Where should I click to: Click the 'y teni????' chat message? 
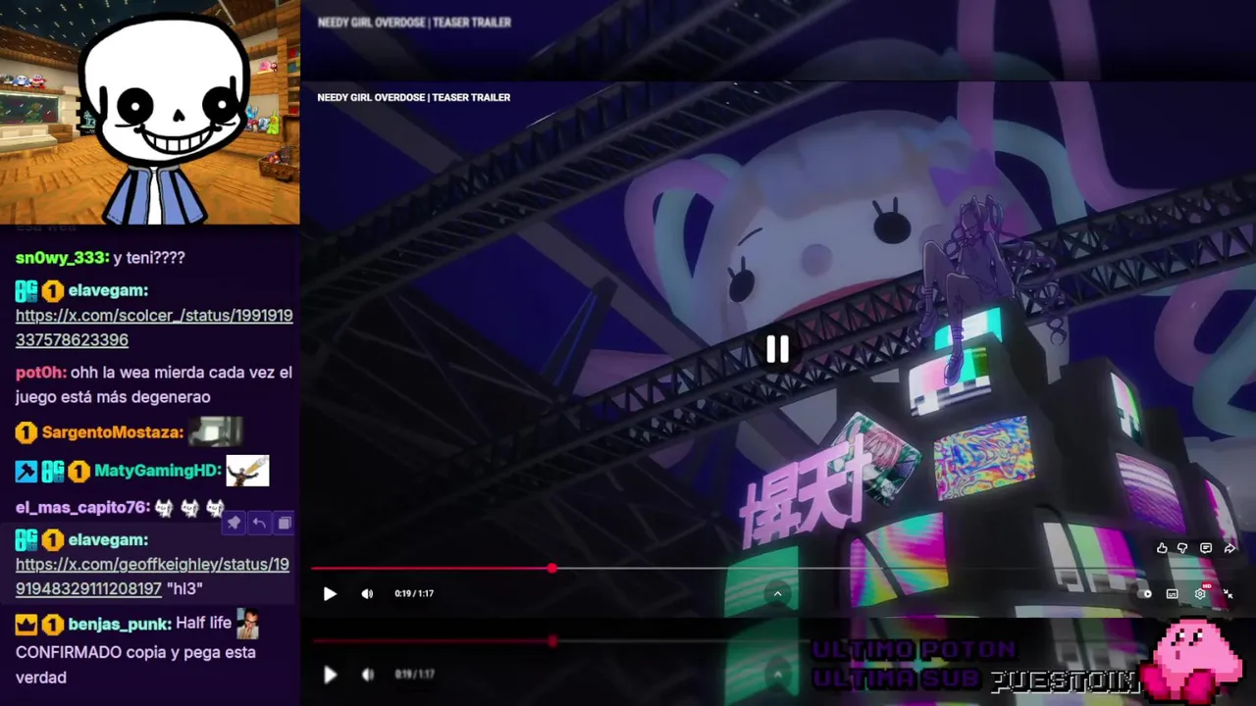(x=149, y=258)
